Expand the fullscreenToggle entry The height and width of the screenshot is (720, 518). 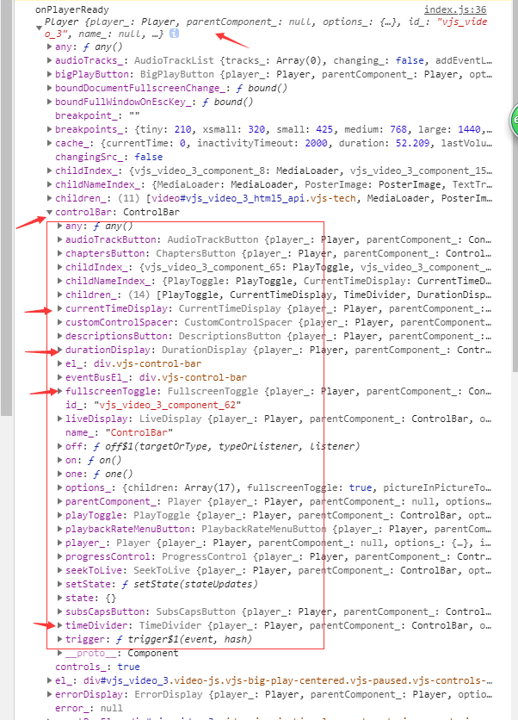pyautogui.click(x=59, y=391)
